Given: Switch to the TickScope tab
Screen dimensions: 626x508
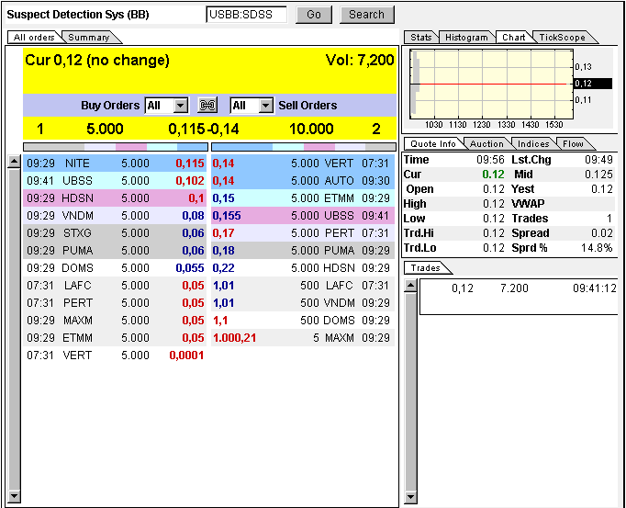Looking at the screenshot, I should click(562, 38).
